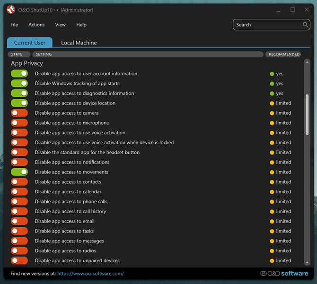Click the SETTING column header
Image resolution: width=317 pixels, height=284 pixels.
pos(148,54)
